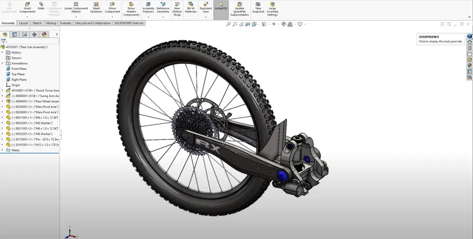This screenshot has height=239, width=473.
Task: Open Custom Properties task pane tab
Action: point(470,72)
